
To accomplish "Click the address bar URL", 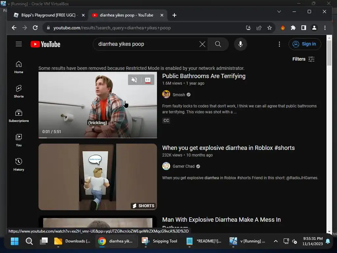I will (x=112, y=28).
